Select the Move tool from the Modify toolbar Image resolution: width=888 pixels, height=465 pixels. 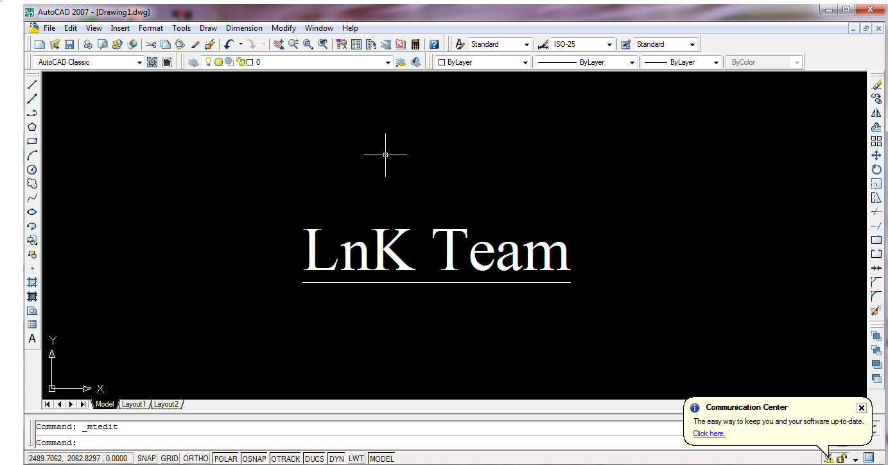pos(876,155)
